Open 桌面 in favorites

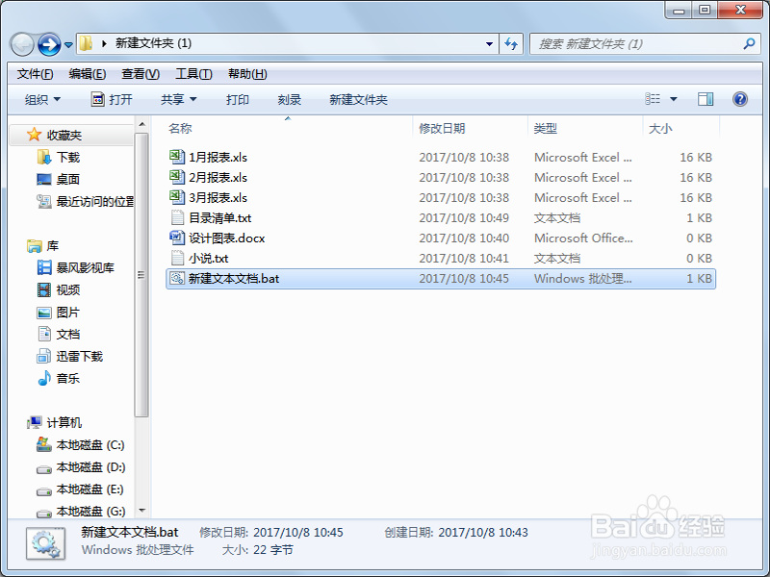click(x=67, y=179)
